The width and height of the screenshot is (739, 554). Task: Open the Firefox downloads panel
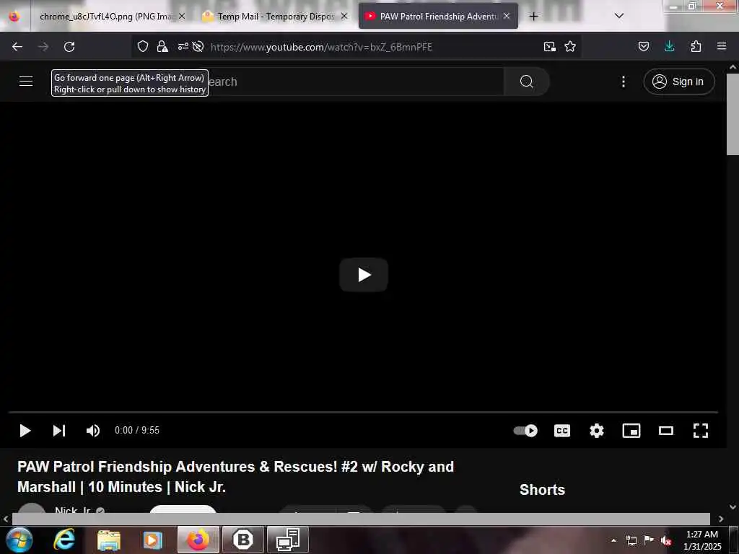[669, 46]
